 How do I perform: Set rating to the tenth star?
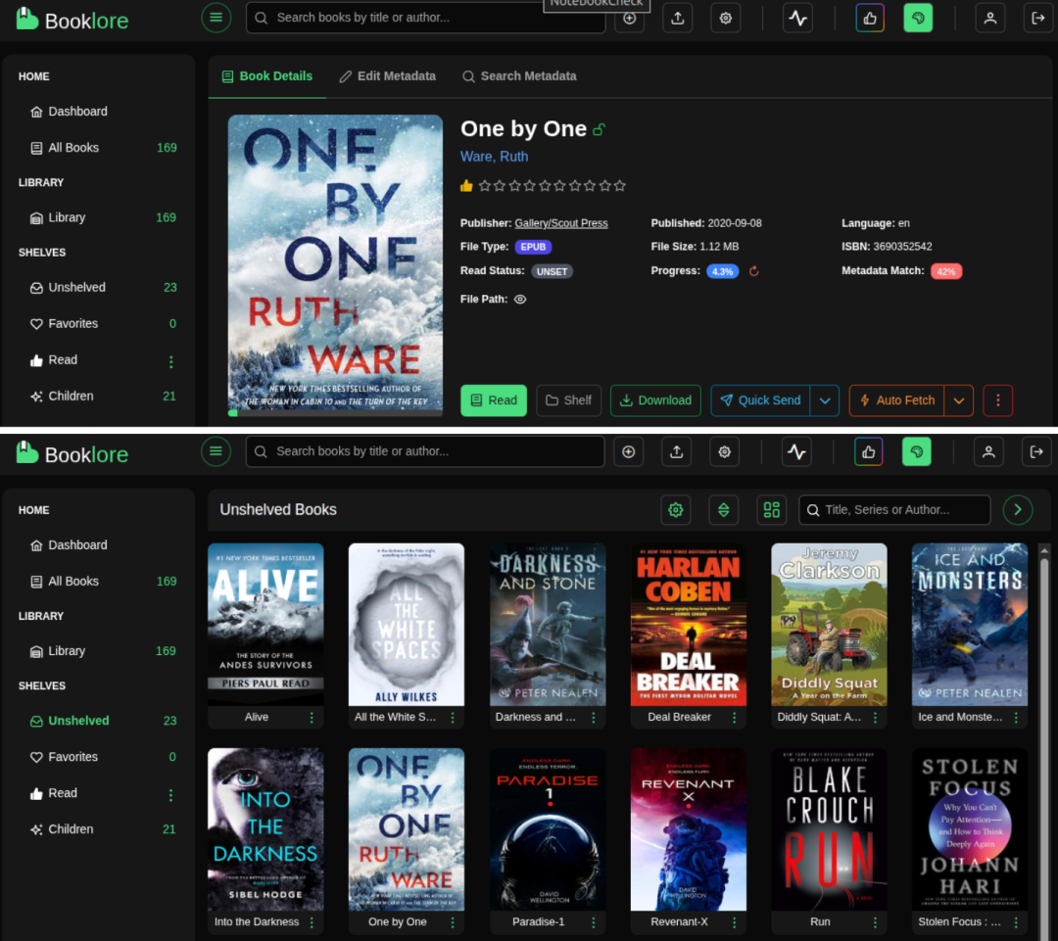pyautogui.click(x=619, y=185)
